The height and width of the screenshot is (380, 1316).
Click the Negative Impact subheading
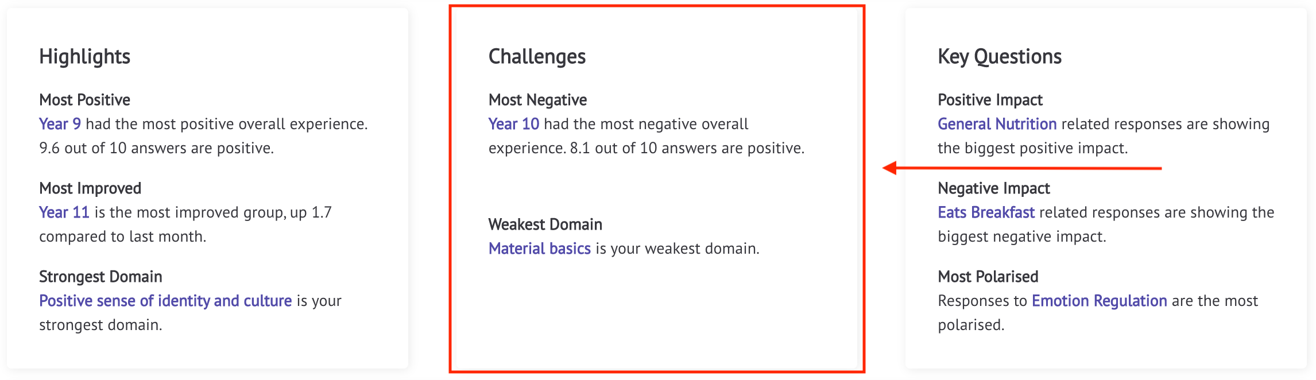tap(994, 188)
